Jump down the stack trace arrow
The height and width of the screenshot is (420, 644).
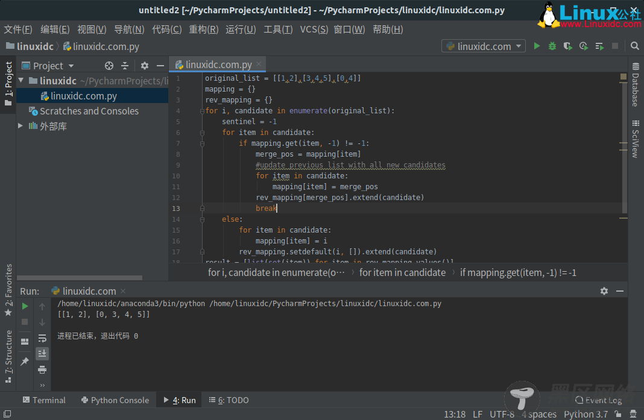tap(42, 322)
